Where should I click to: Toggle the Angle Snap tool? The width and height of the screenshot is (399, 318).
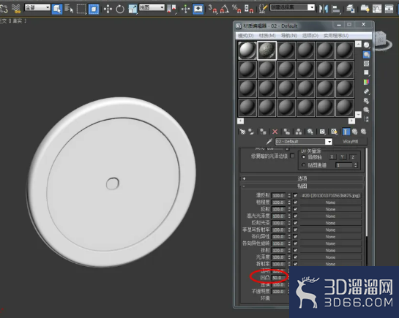tap(224, 10)
